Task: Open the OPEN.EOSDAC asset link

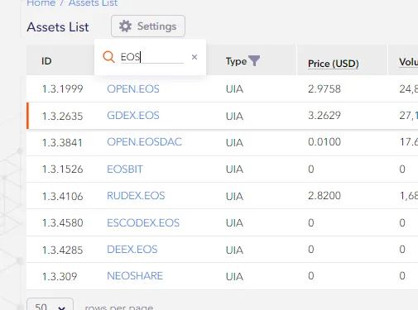Action: click(x=144, y=142)
